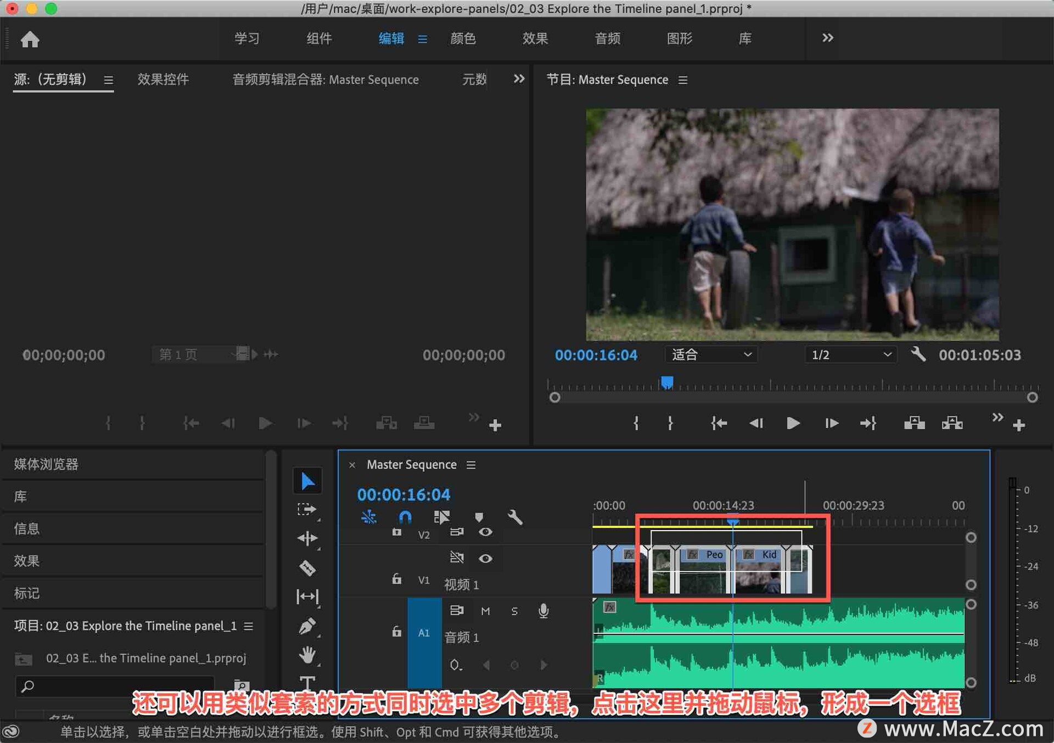Open Program monitor button editor plus
Screen dimensions: 1054x743
pyautogui.click(x=1019, y=425)
